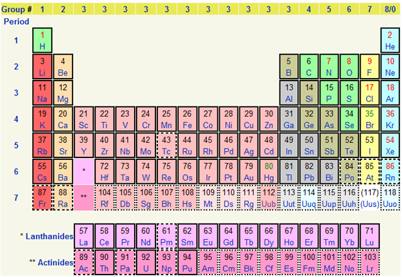Screen dimensions: 403x277
Task: Select the Bromine (Br) cell
Action: click(370, 119)
